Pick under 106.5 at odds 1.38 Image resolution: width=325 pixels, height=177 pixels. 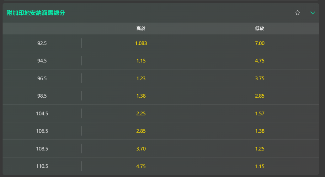coord(259,131)
